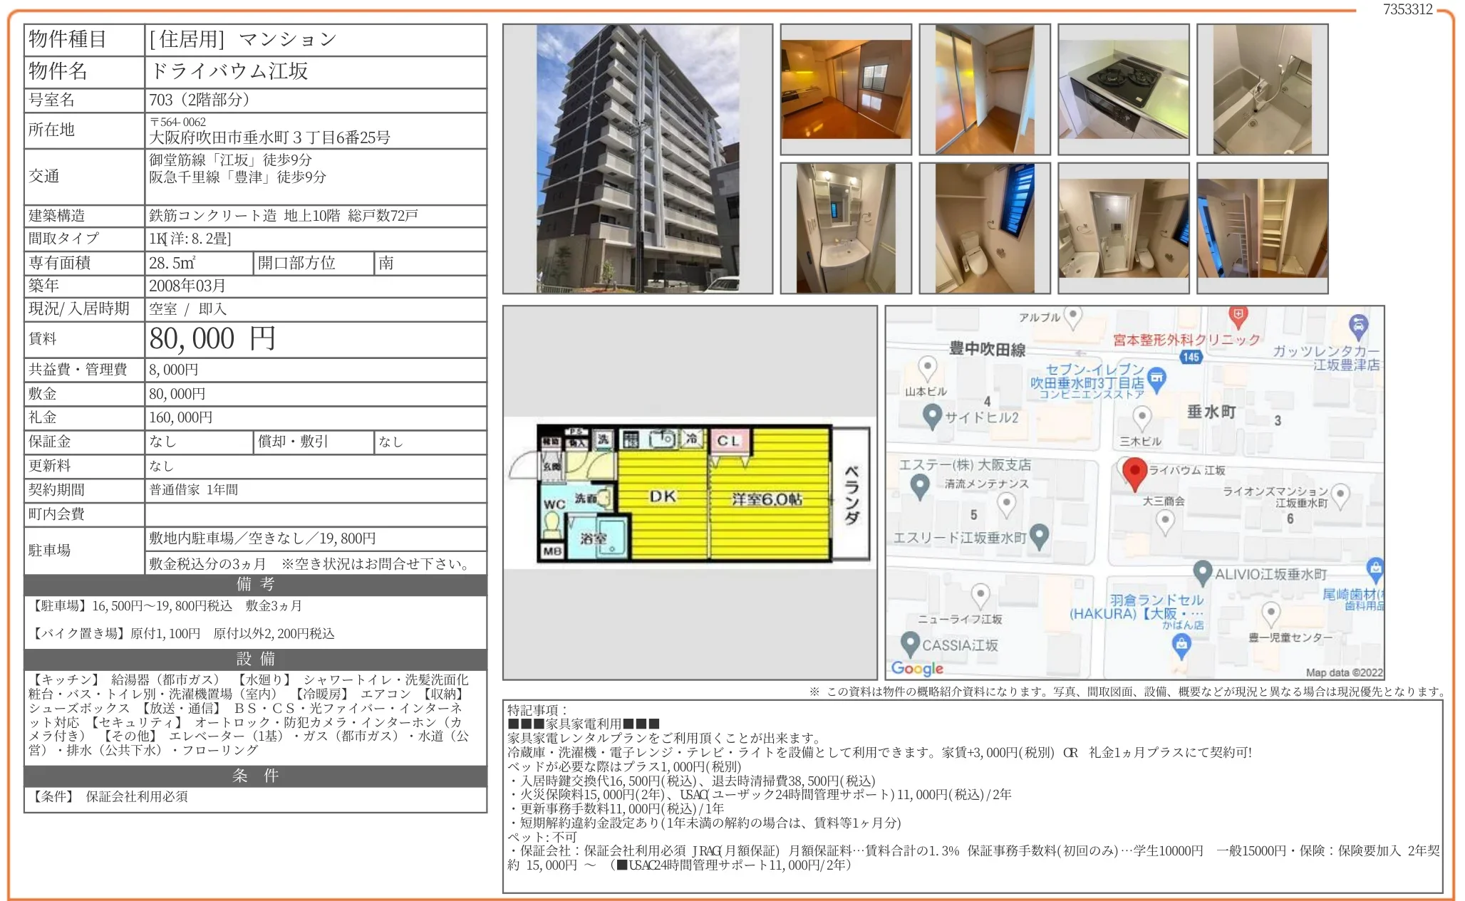This screenshot has width=1465, height=901.
Task: Open the shelving storage photo
Action: click(x=1262, y=228)
